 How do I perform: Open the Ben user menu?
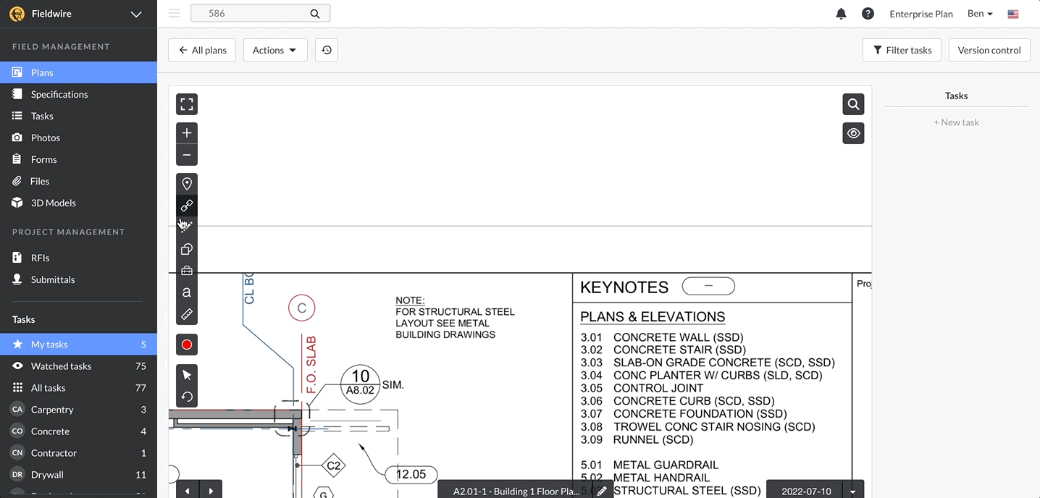[x=978, y=13]
